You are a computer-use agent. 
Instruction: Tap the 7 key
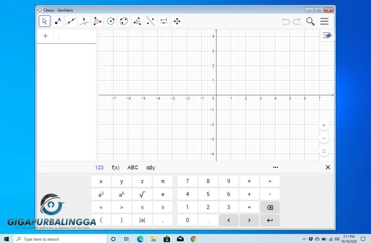(187, 181)
